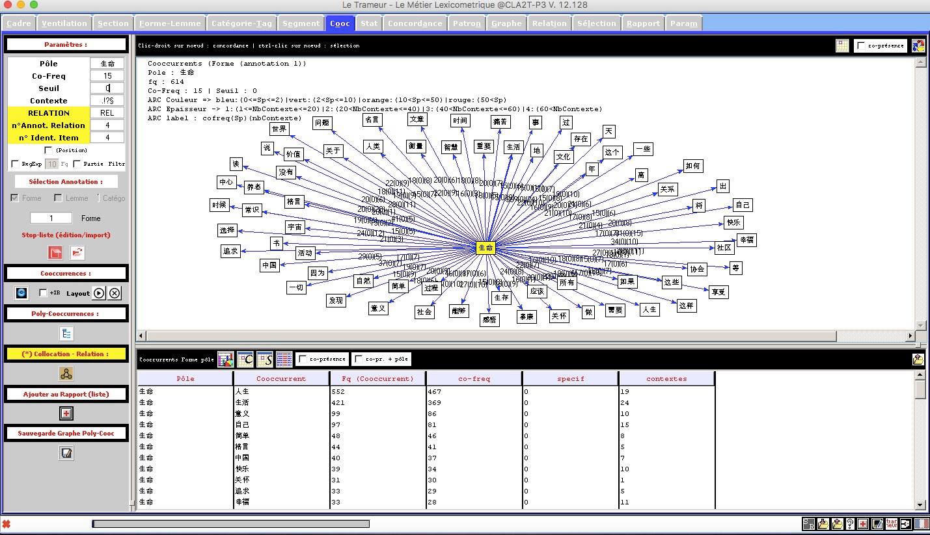Screen dimensions: 930x535
Task: Click the help question-mark icon in bottom toolbar
Action: coord(850,523)
